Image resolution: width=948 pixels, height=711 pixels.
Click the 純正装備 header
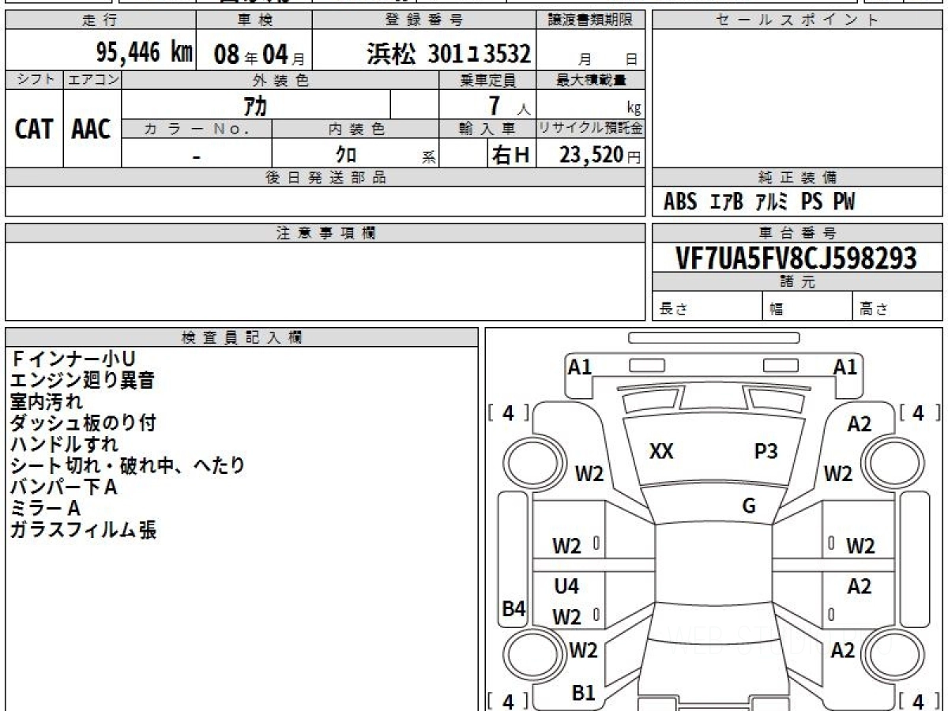coord(798,178)
